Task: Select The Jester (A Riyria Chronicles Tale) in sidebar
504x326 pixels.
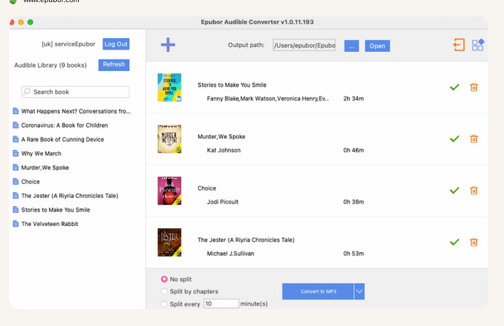Action: [x=70, y=195]
